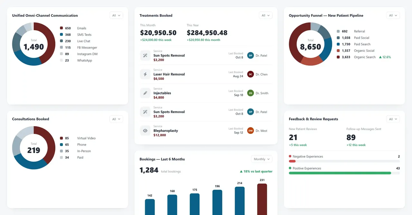
Task: Click the Phone legend color swatch
Action: pyautogui.click(x=61, y=145)
